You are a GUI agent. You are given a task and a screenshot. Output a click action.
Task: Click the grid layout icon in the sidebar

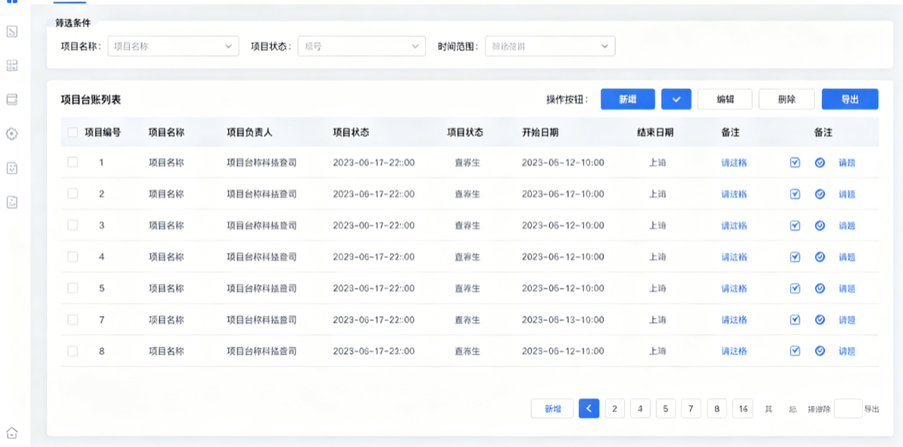tap(11, 66)
